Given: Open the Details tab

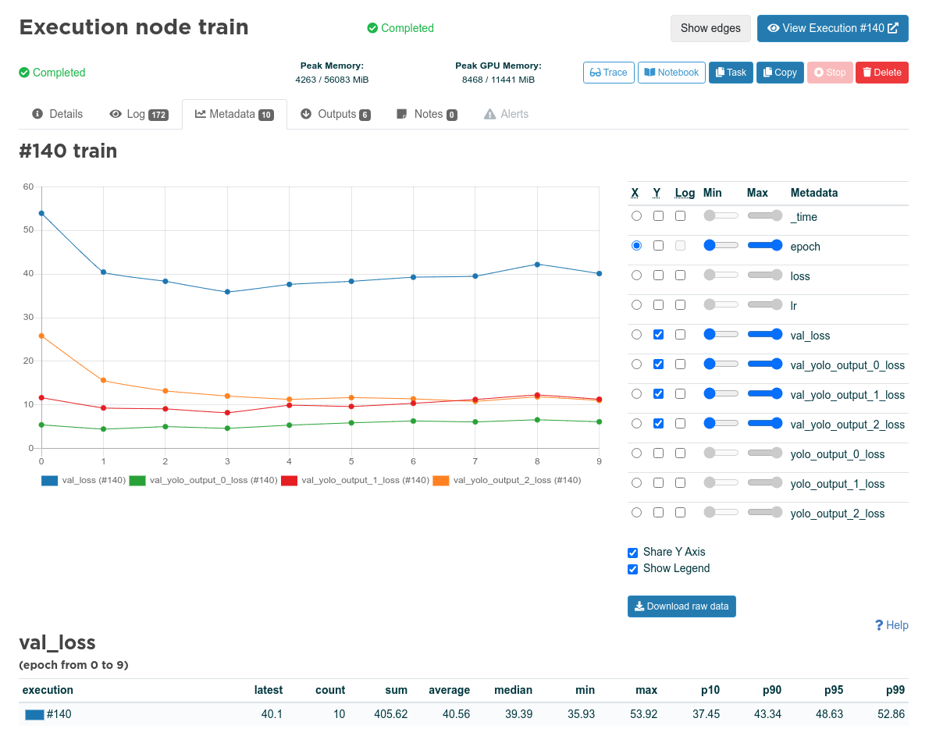Looking at the screenshot, I should [x=57, y=114].
